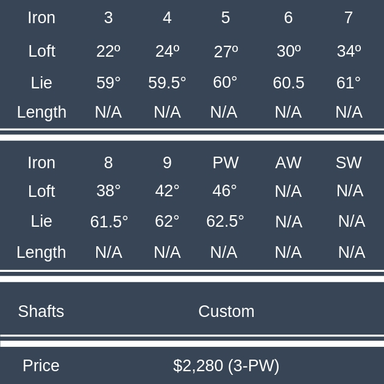Image resolution: width=384 pixels, height=384 pixels.
Task: Select the $2,280 (3-PW) price text
Action: (226, 366)
